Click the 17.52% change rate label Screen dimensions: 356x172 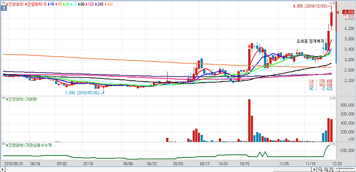tap(348, 17)
